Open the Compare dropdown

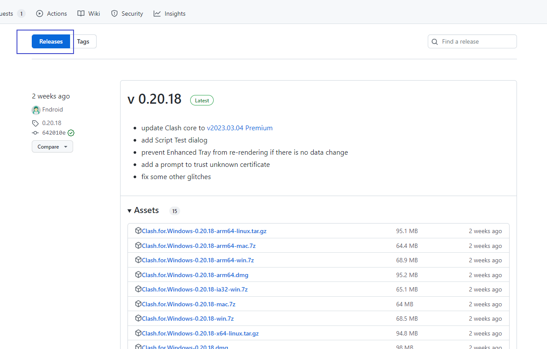pyautogui.click(x=52, y=147)
